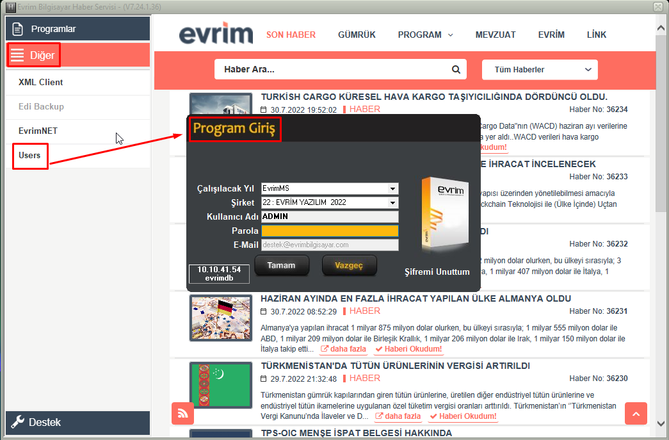
Task: Click the calendar icon beside 29.7.2022 21:32:48
Action: (264, 379)
